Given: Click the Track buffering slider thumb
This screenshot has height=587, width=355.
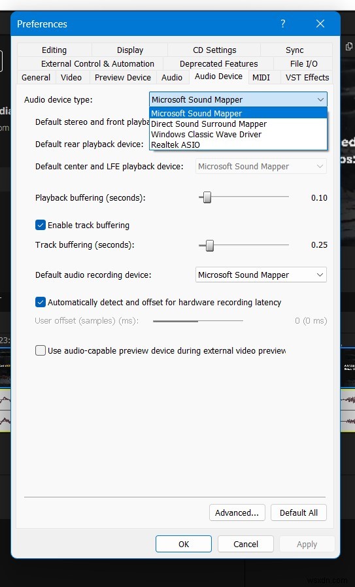Looking at the screenshot, I should tap(210, 245).
